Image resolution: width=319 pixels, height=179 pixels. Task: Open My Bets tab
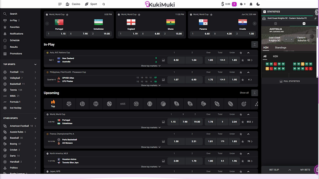pos(305,170)
